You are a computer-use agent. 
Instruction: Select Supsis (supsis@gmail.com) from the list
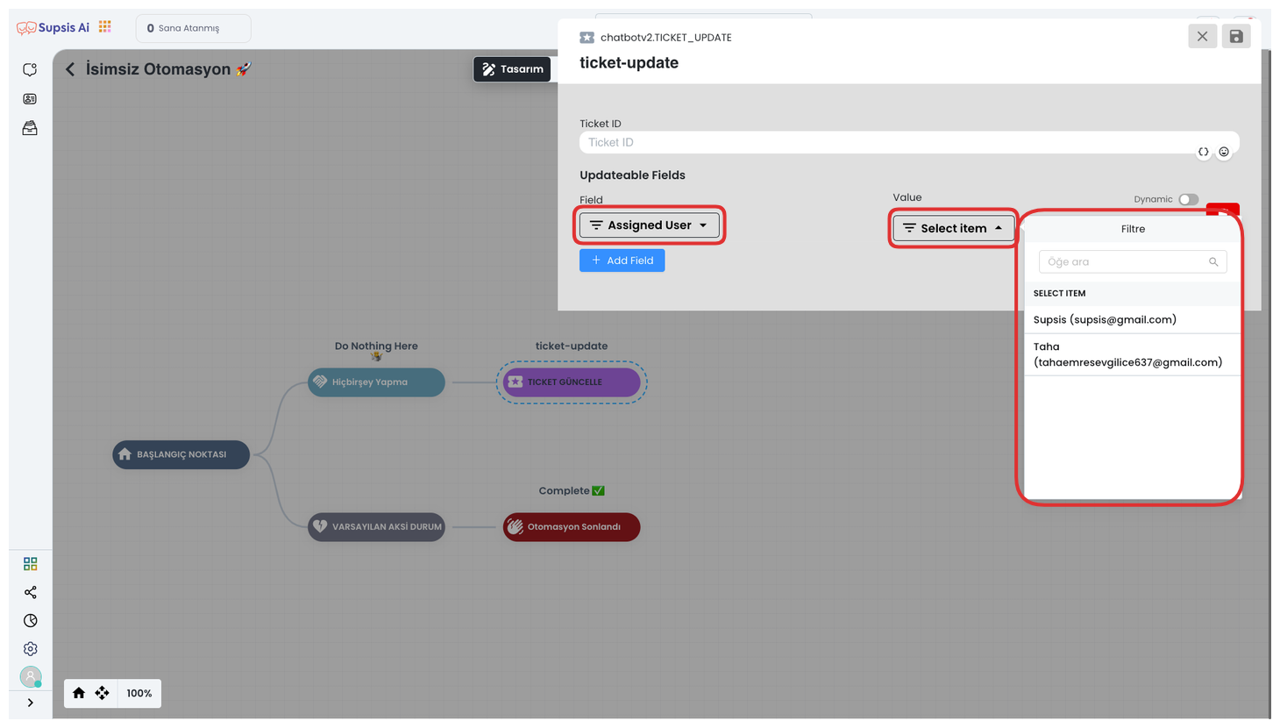pyautogui.click(x=1133, y=320)
